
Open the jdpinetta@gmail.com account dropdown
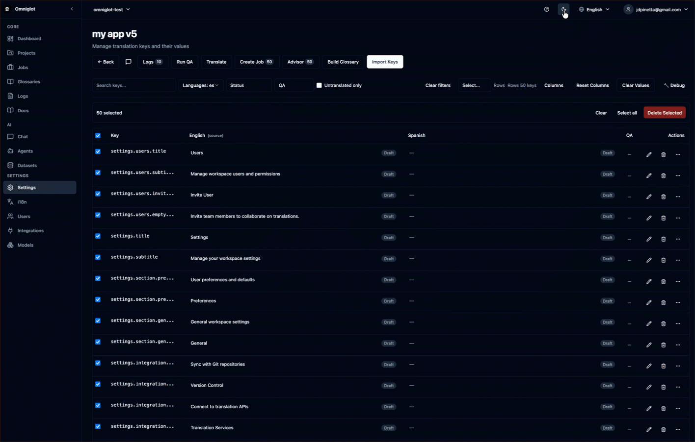[x=656, y=9]
